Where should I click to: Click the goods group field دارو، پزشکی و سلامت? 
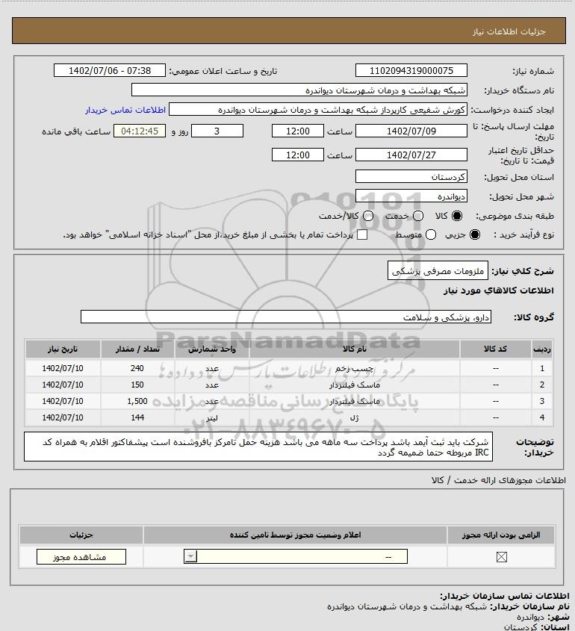286,317
